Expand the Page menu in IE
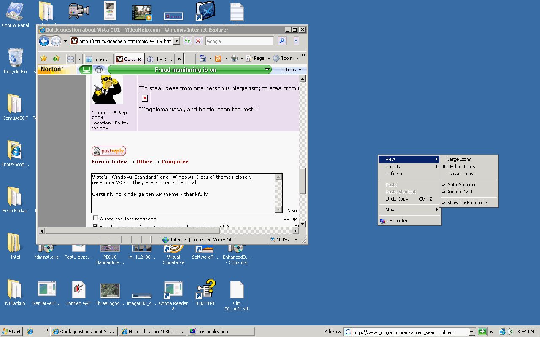540x337 pixels. (259, 59)
